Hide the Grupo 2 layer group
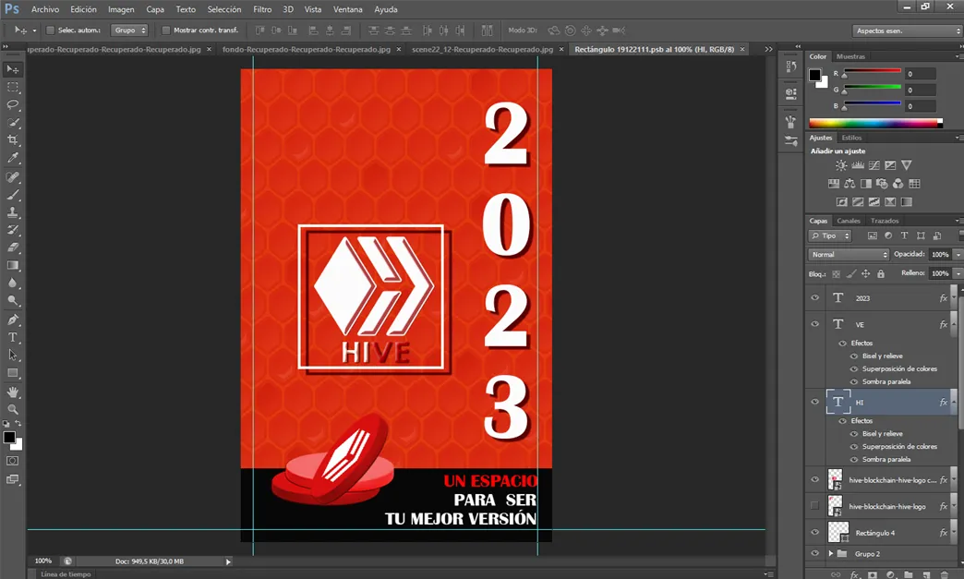The image size is (964, 579). 815,553
